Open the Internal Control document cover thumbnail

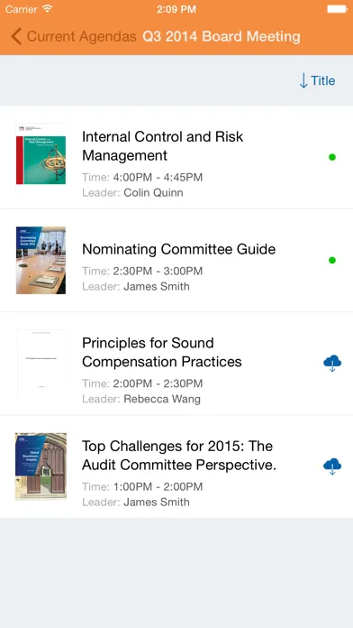click(41, 154)
